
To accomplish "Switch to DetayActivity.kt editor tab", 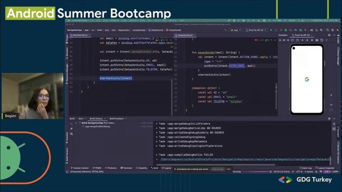I will coord(185,35).
